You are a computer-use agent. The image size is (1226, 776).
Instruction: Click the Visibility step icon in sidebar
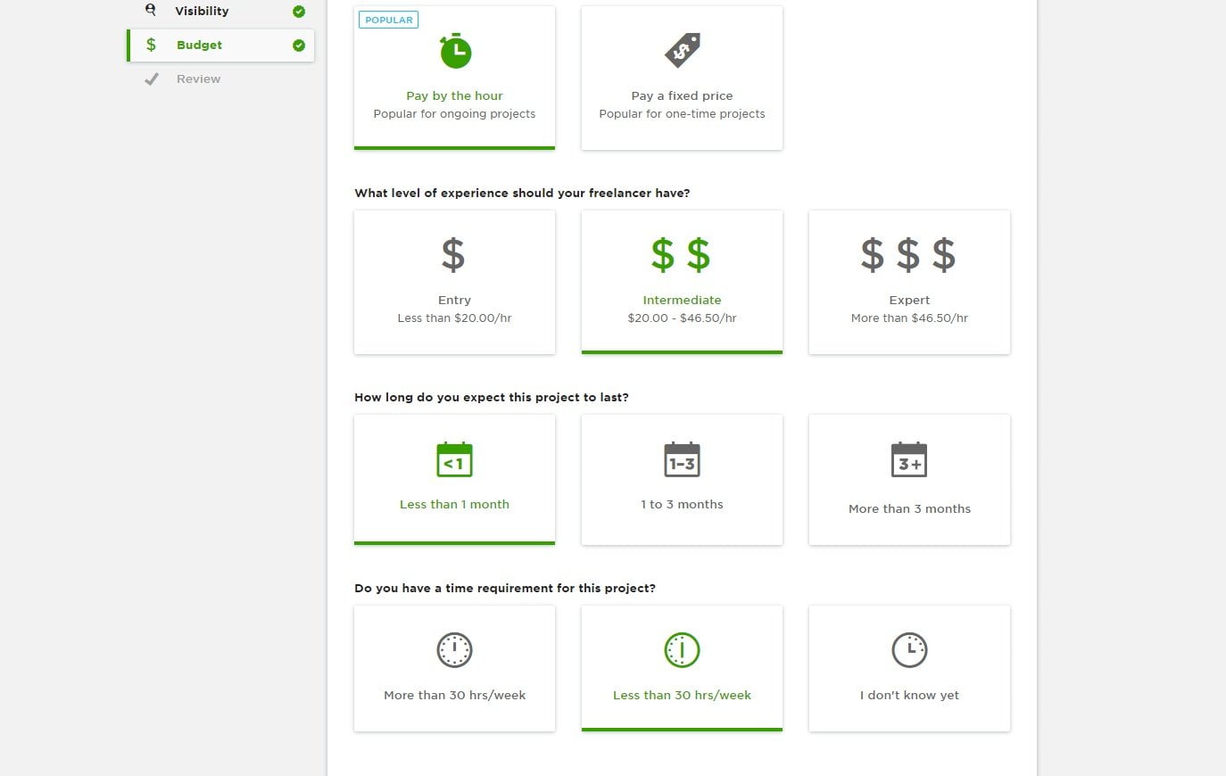coord(151,10)
